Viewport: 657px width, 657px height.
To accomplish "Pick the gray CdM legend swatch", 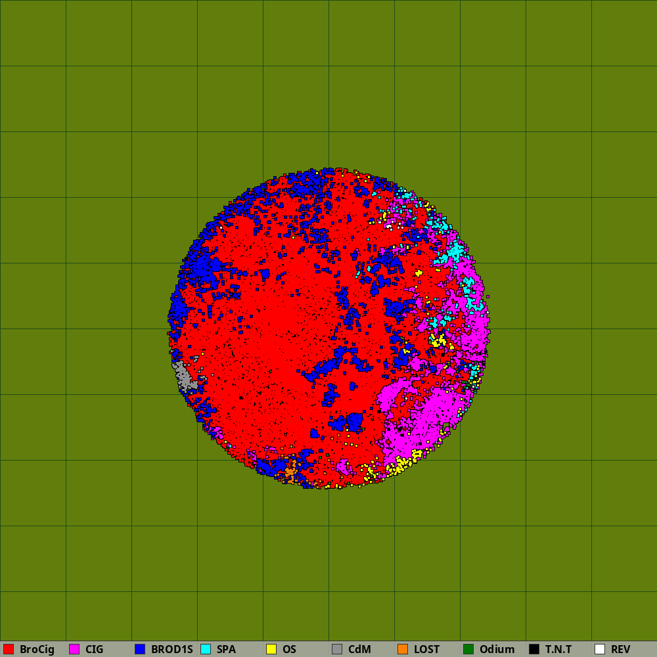I will pos(337,649).
